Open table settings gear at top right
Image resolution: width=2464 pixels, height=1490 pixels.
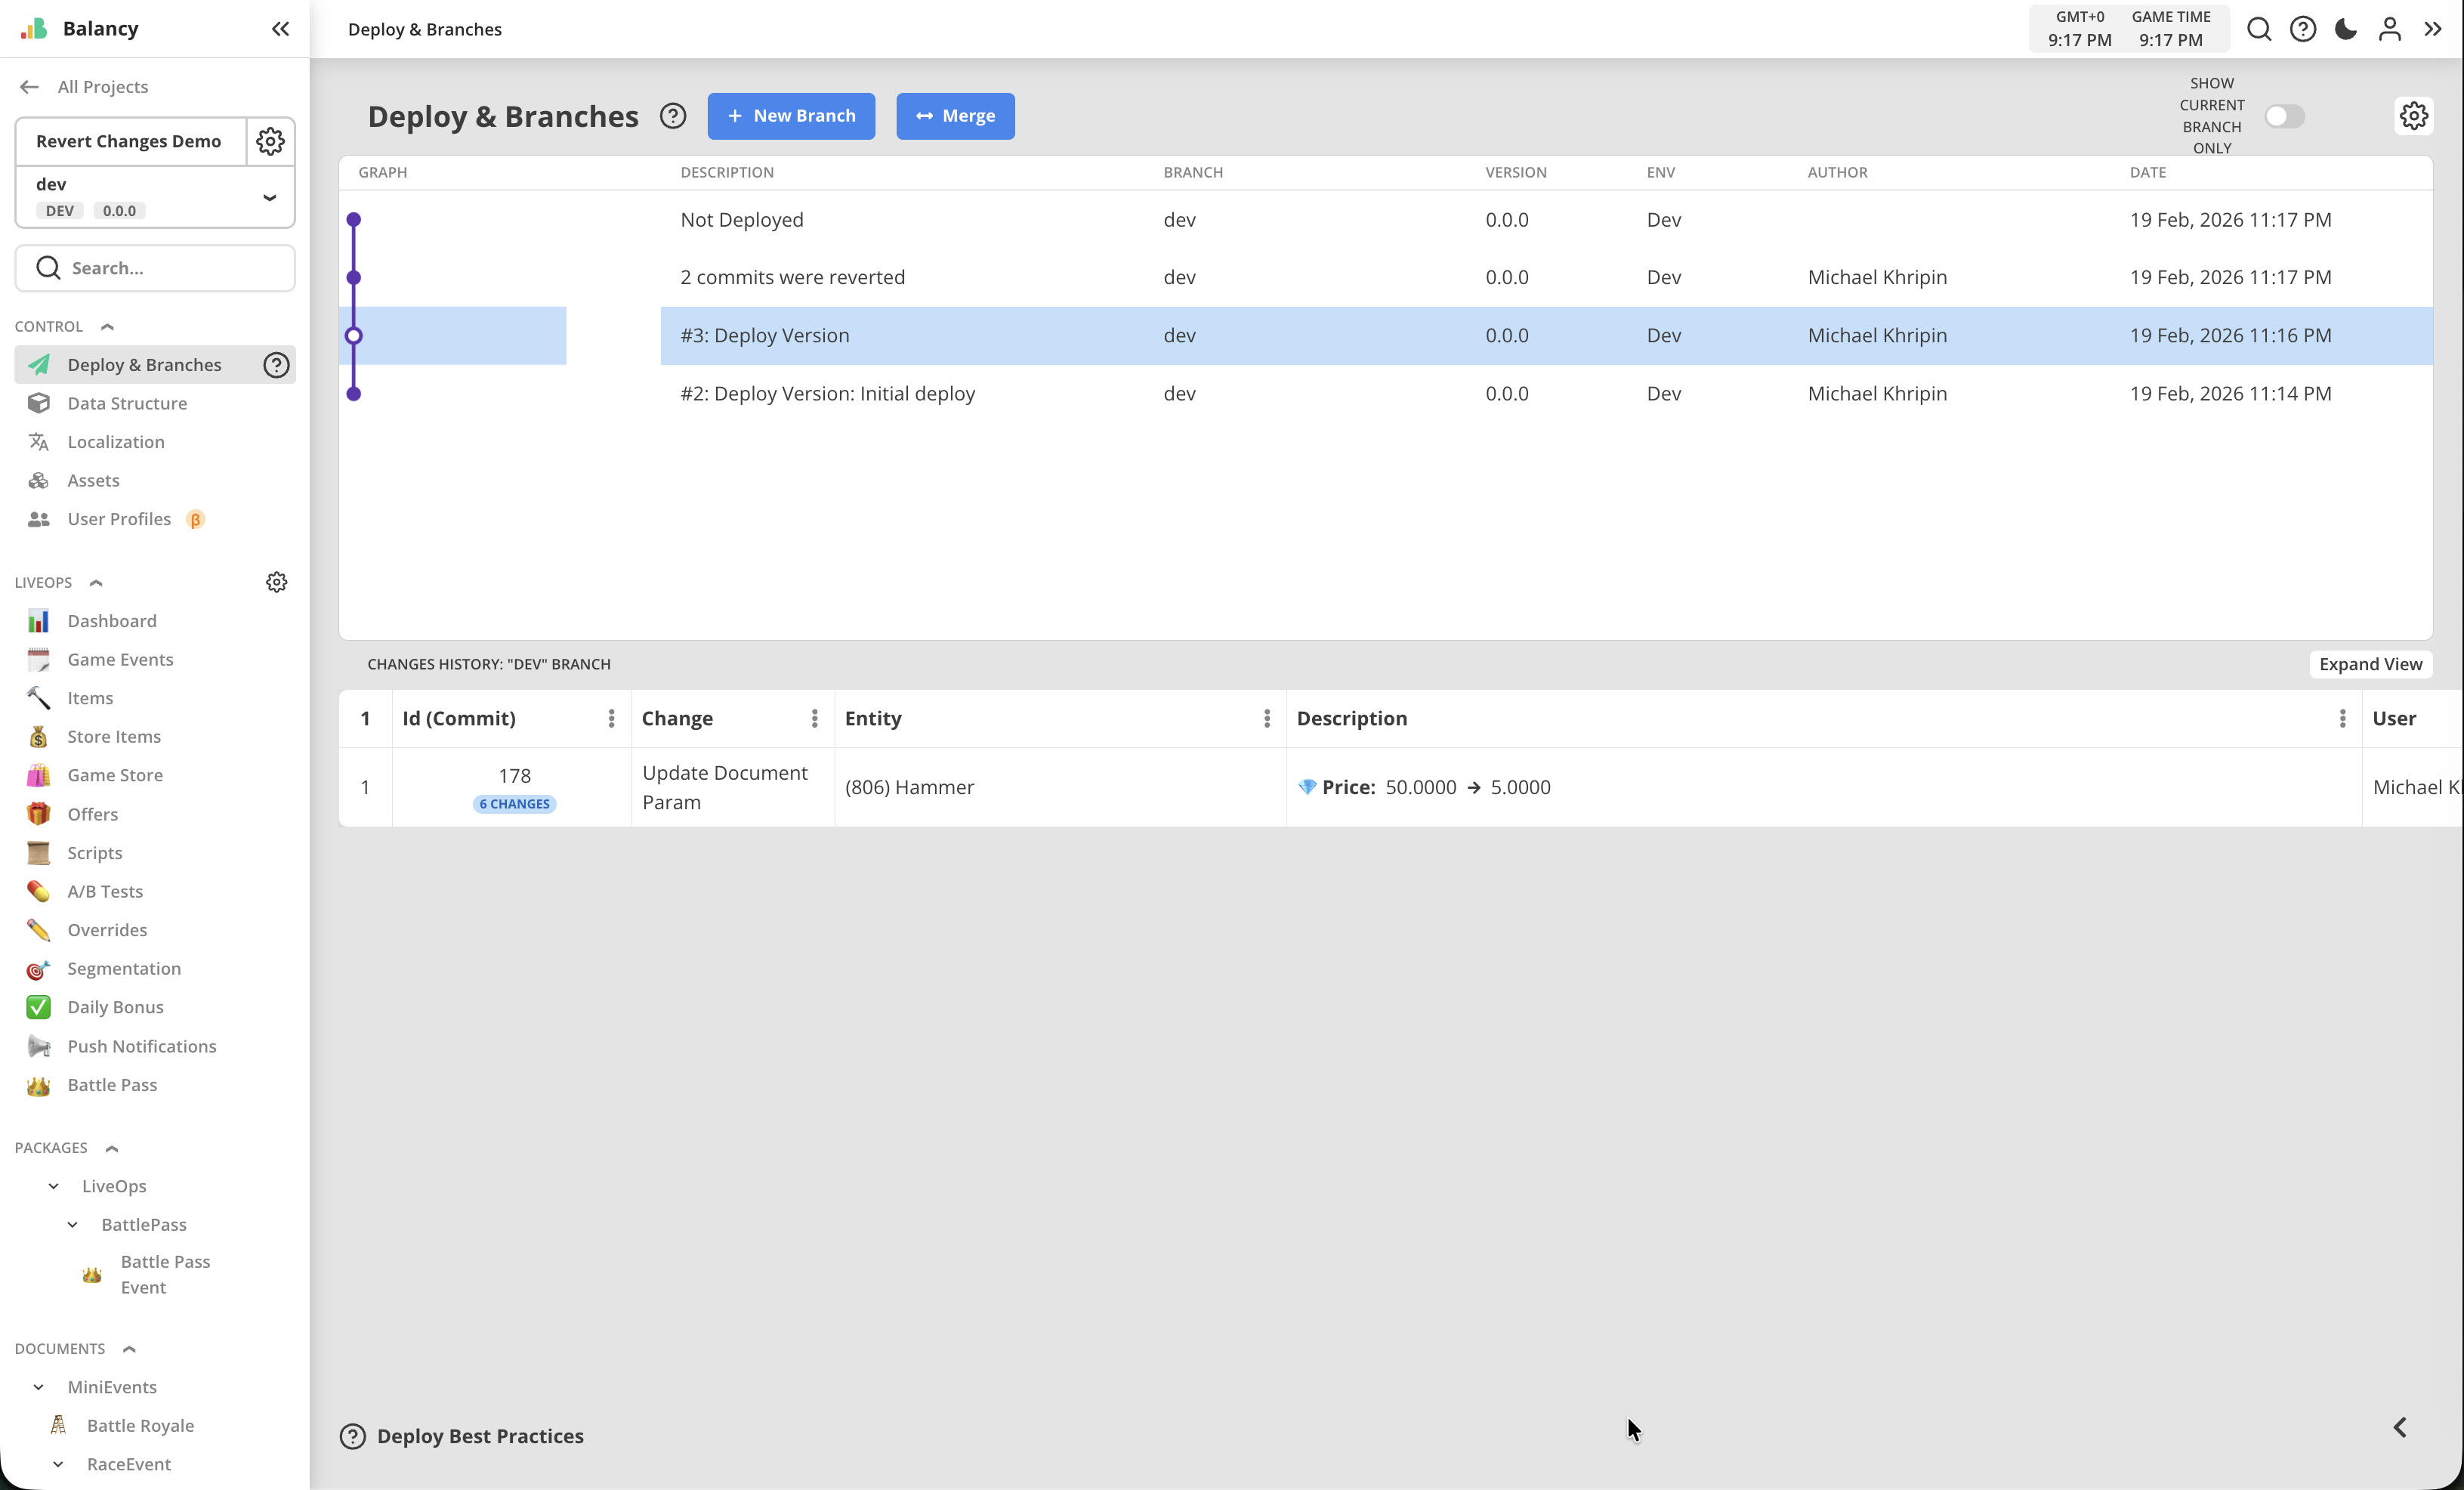2413,116
